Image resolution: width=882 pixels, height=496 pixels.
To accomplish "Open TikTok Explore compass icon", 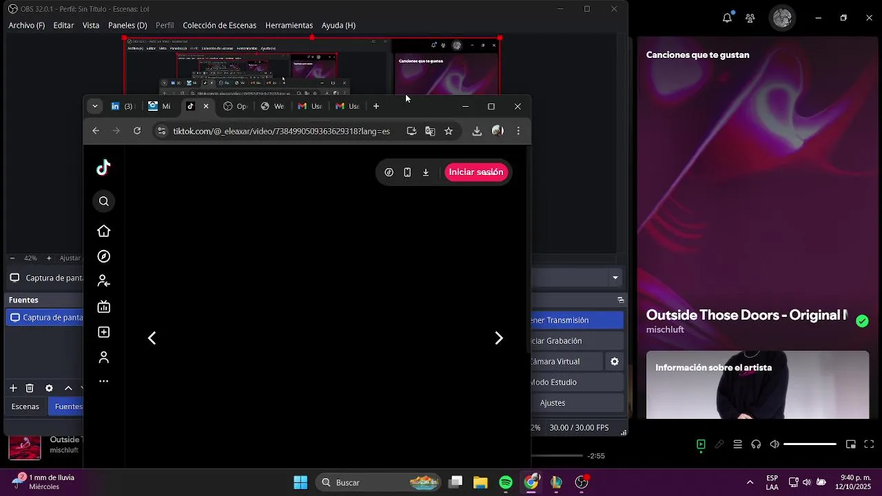I will click(x=103, y=256).
